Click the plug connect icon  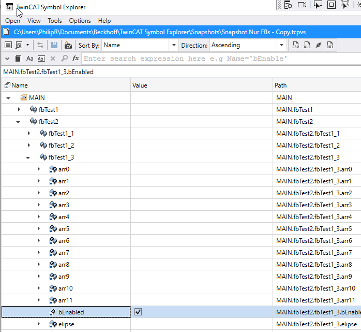coord(319,45)
